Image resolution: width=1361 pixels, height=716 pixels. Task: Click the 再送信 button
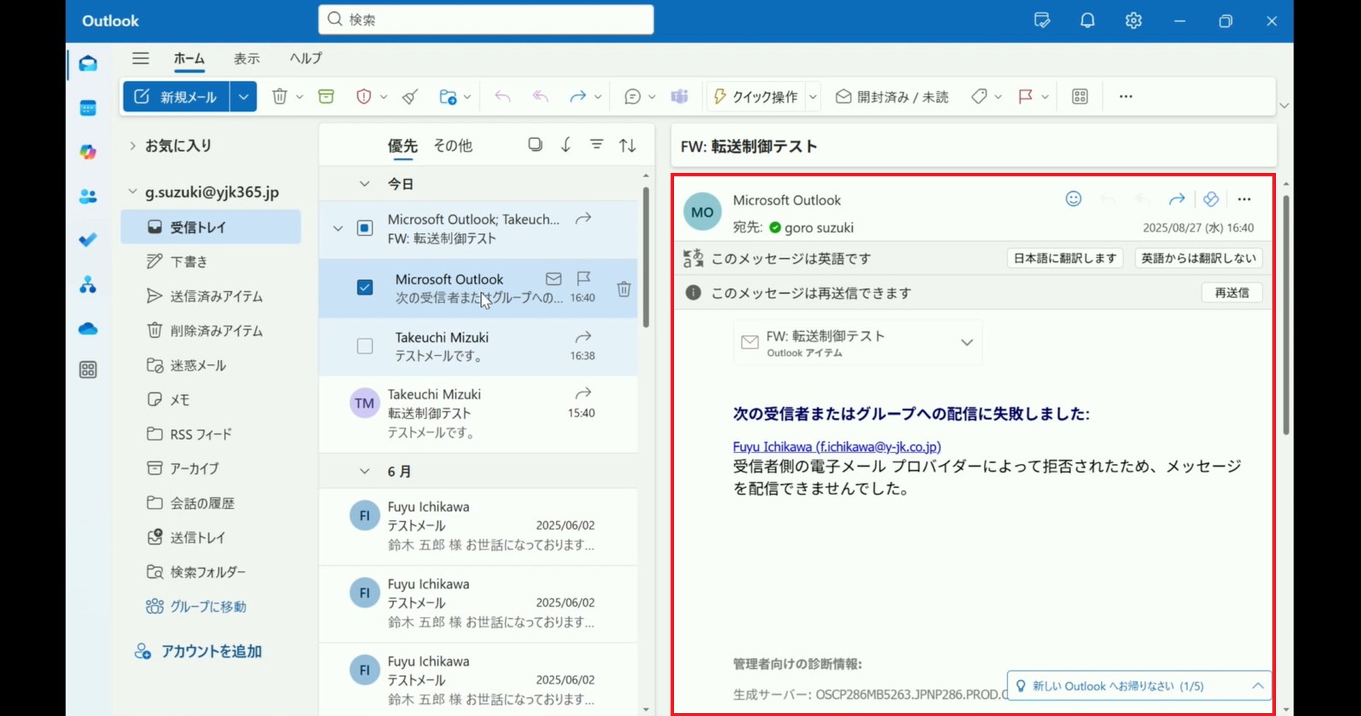(x=1231, y=292)
